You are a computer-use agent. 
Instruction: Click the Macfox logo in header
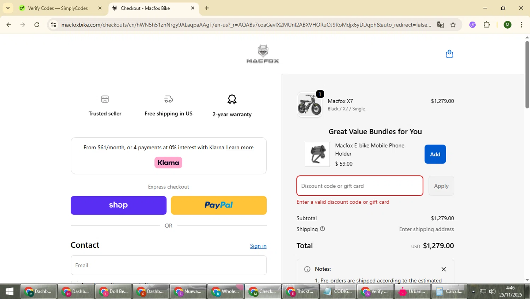[263, 54]
